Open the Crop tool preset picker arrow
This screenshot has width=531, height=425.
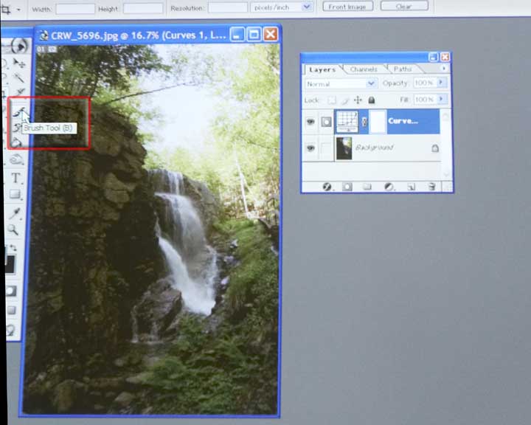[18, 10]
